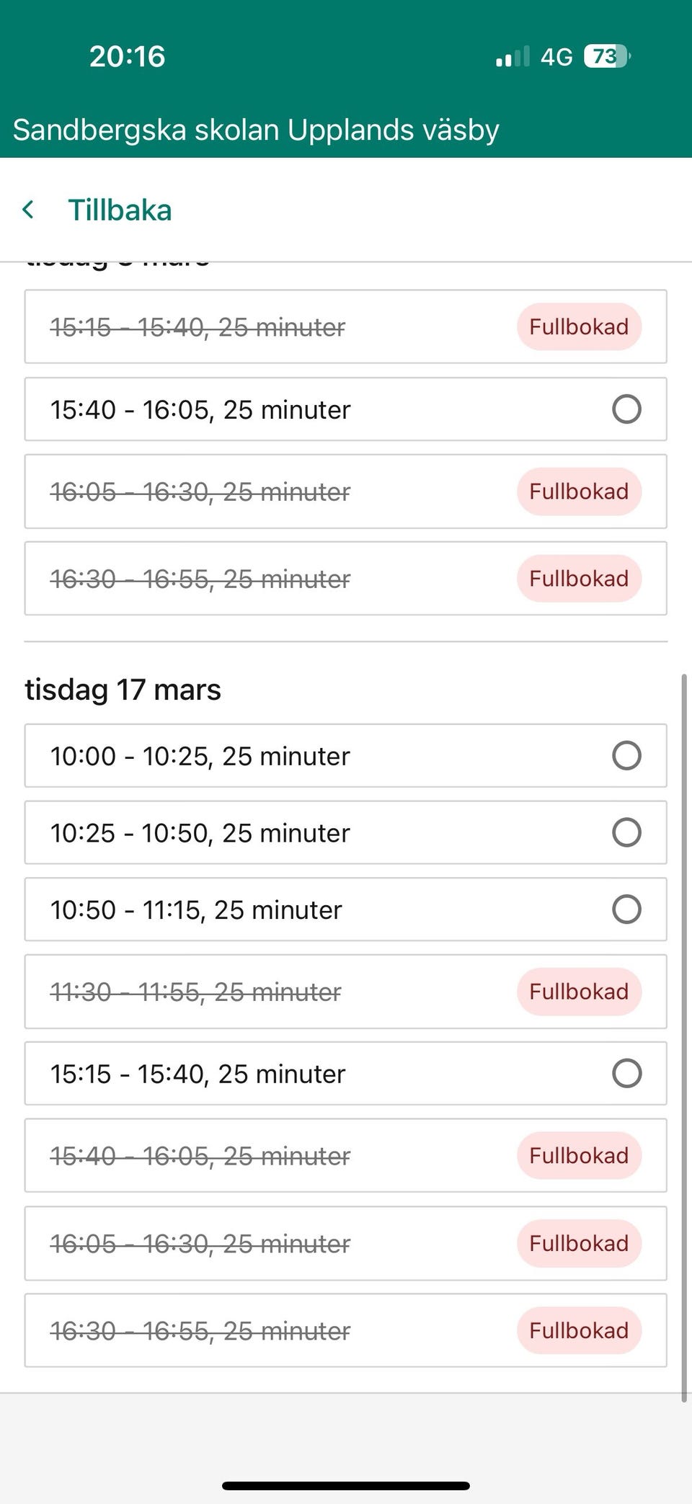Click the vertical scrollbar on the right

tap(683, 1038)
